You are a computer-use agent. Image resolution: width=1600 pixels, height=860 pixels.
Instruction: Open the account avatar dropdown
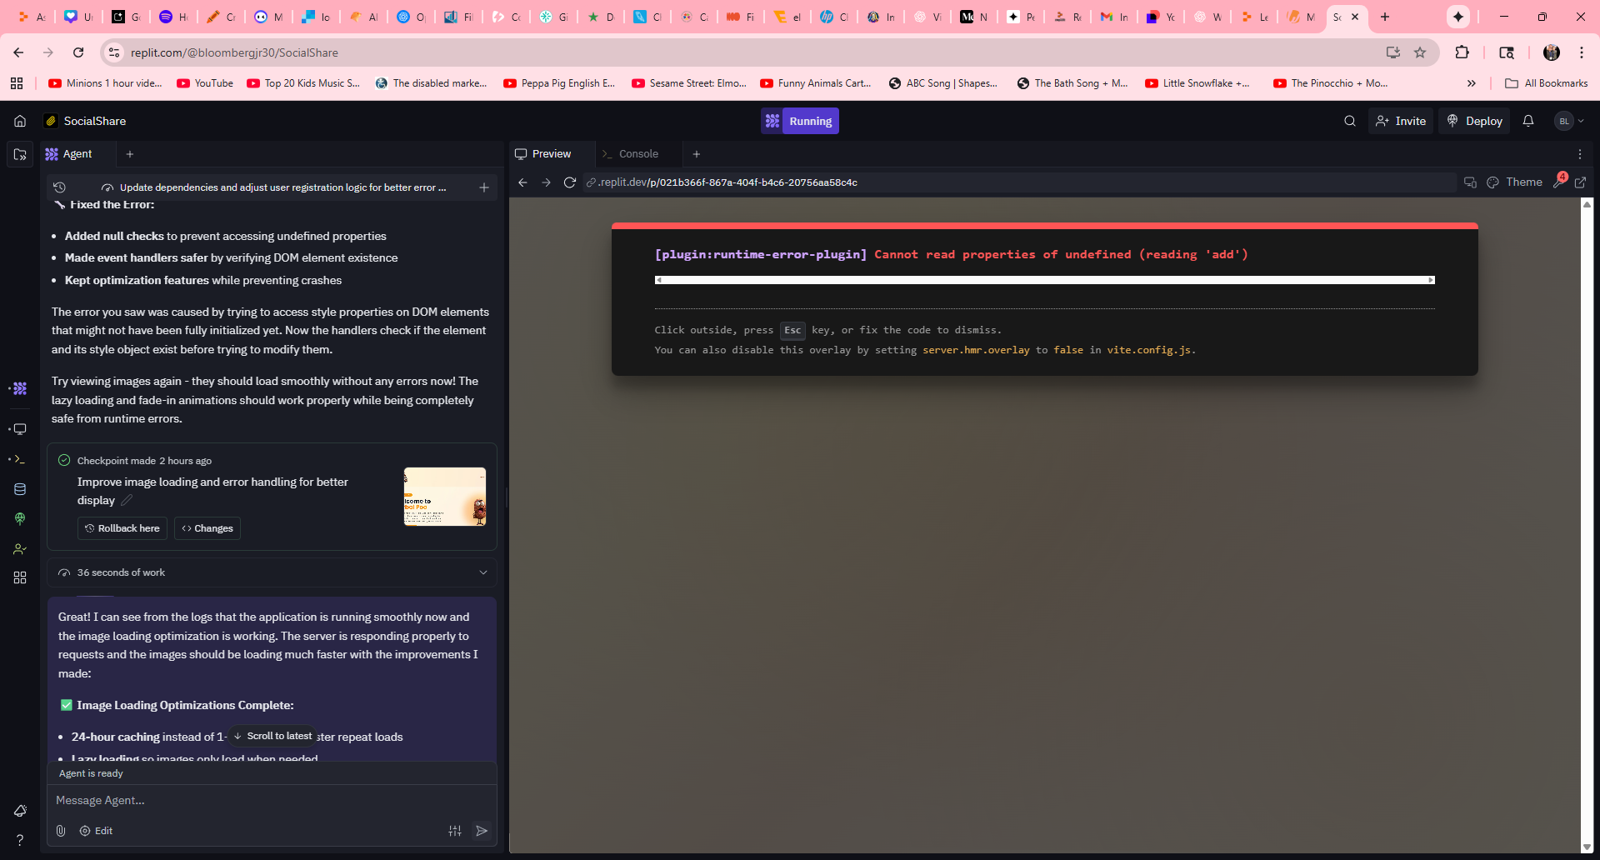pyautogui.click(x=1569, y=121)
